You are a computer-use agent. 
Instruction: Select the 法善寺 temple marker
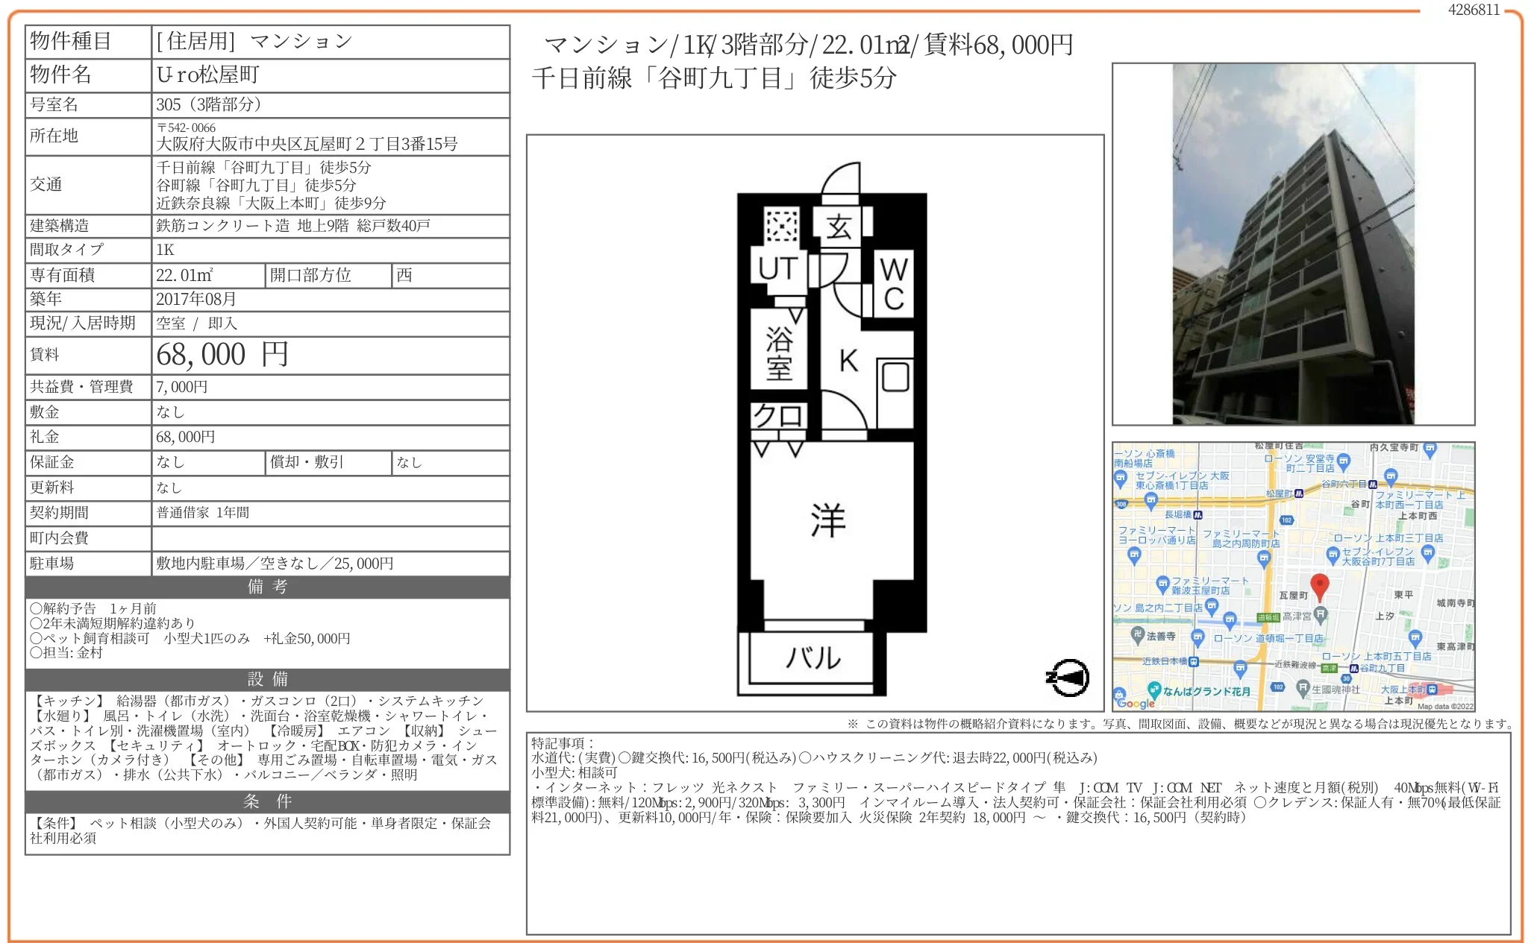[1138, 635]
